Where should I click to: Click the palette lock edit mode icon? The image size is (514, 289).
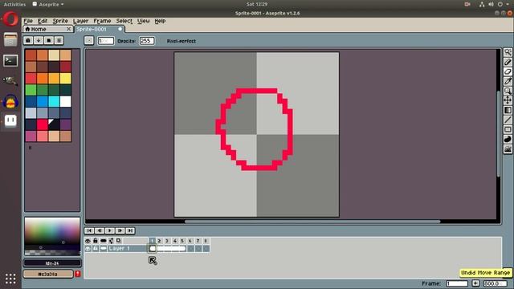click(x=28, y=40)
